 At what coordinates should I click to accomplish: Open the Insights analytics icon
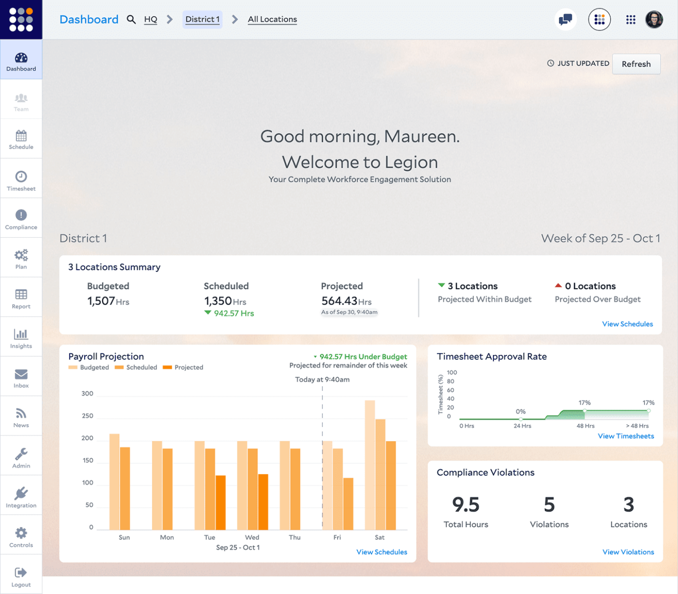coord(21,337)
